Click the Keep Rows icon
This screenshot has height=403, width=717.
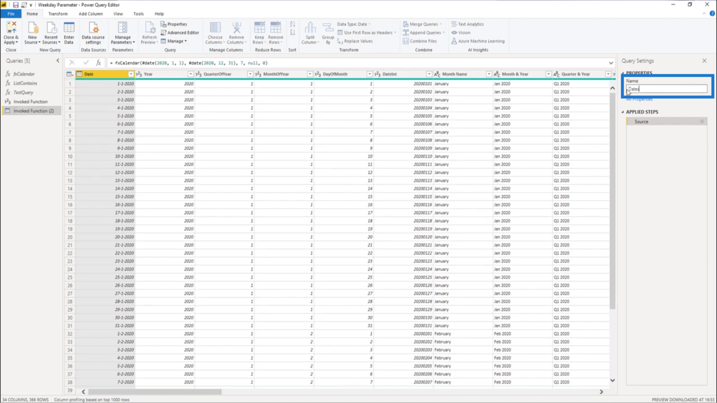[259, 33]
